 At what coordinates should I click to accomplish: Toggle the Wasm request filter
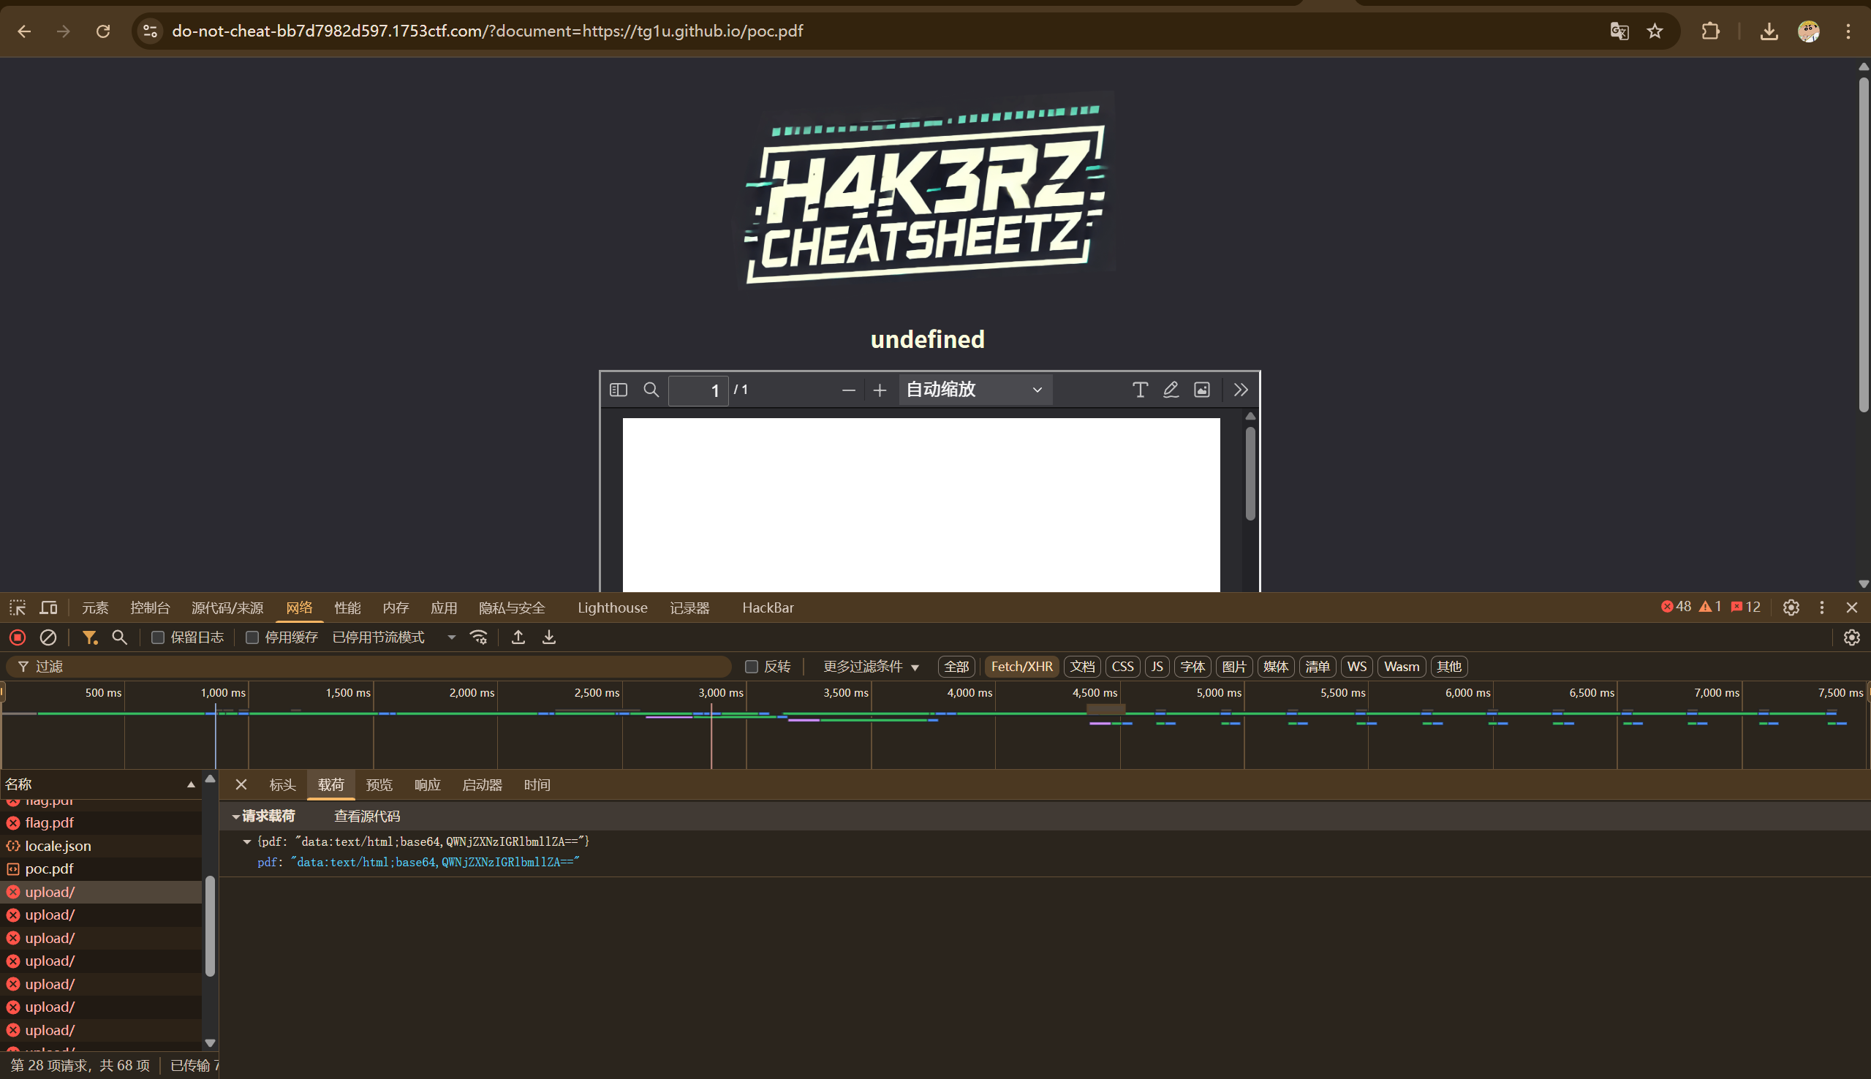click(x=1401, y=667)
